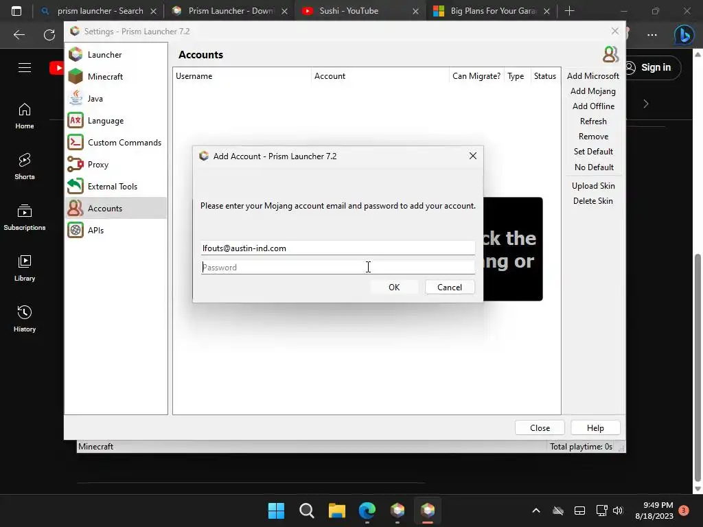The width and height of the screenshot is (703, 527).
Task: Open the Bing Chat sidebar icon
Action: 684,34
